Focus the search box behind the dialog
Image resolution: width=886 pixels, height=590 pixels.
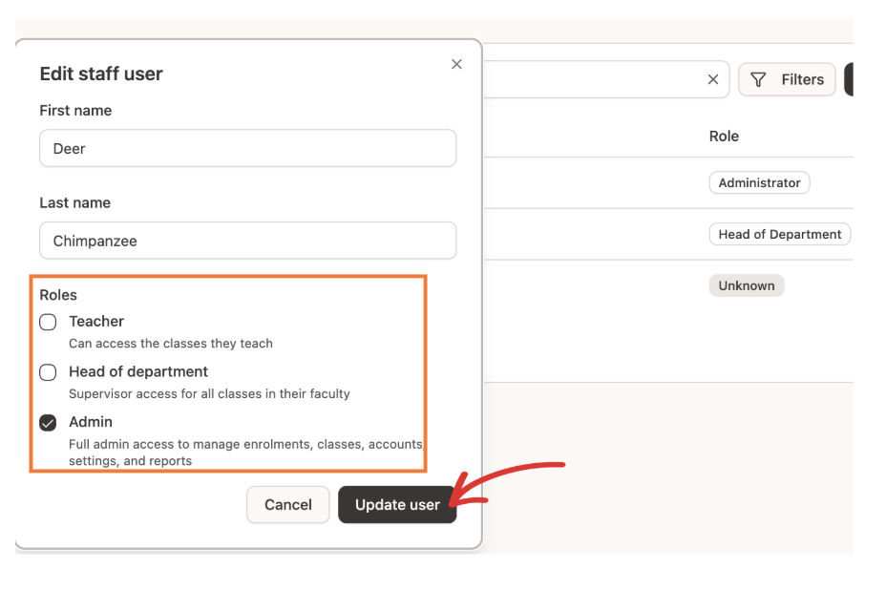click(592, 80)
